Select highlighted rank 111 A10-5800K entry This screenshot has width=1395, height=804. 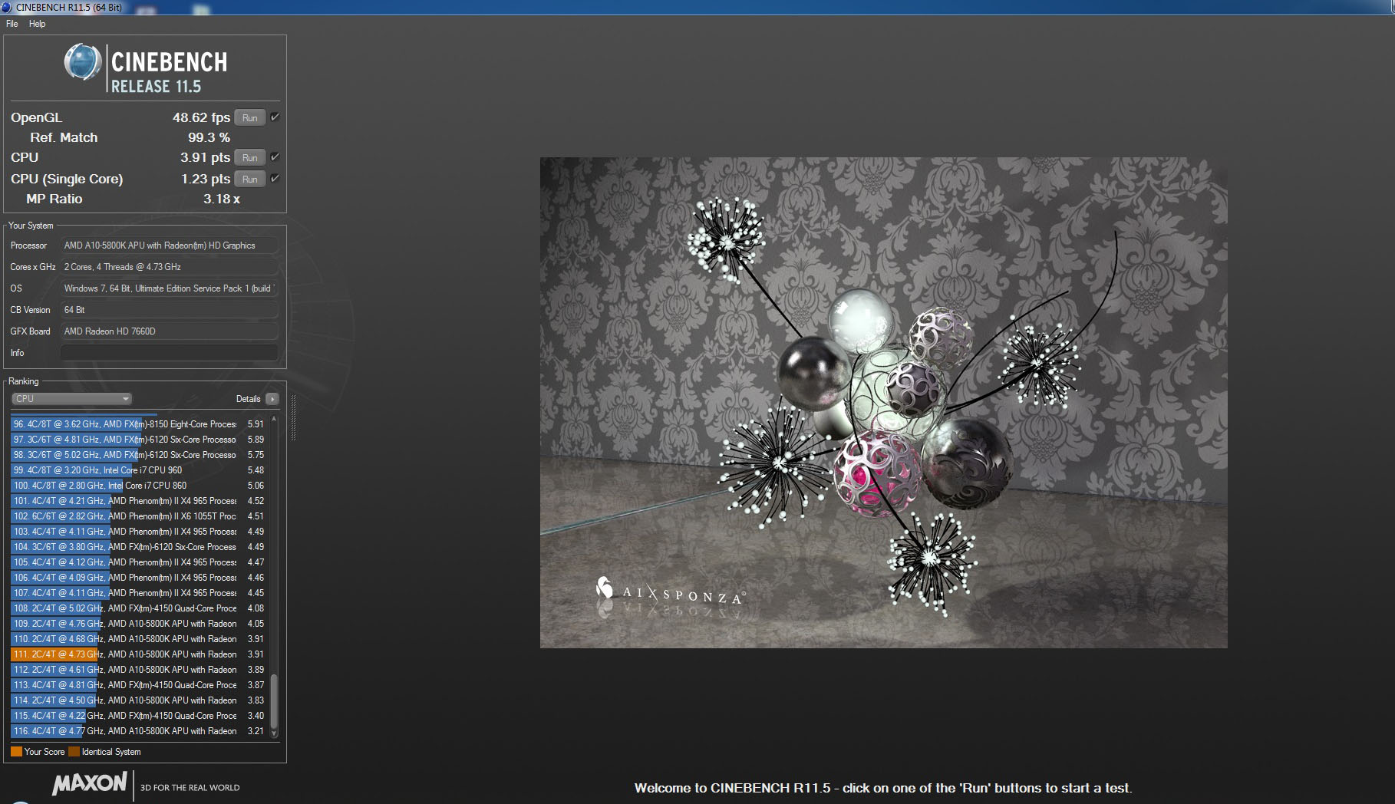[138, 654]
